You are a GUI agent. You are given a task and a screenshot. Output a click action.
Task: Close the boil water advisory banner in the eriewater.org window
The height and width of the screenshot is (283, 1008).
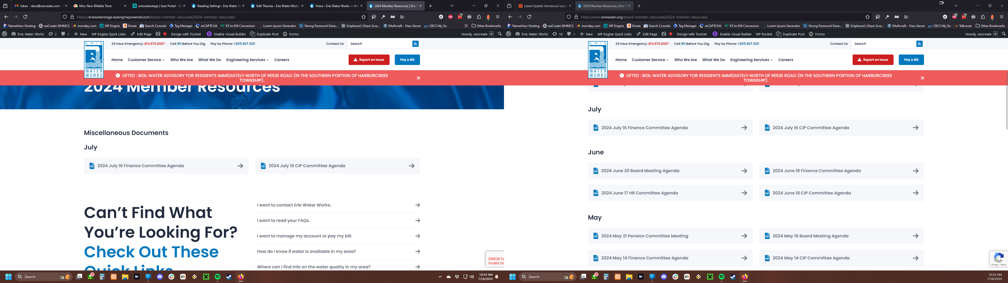pos(922,78)
